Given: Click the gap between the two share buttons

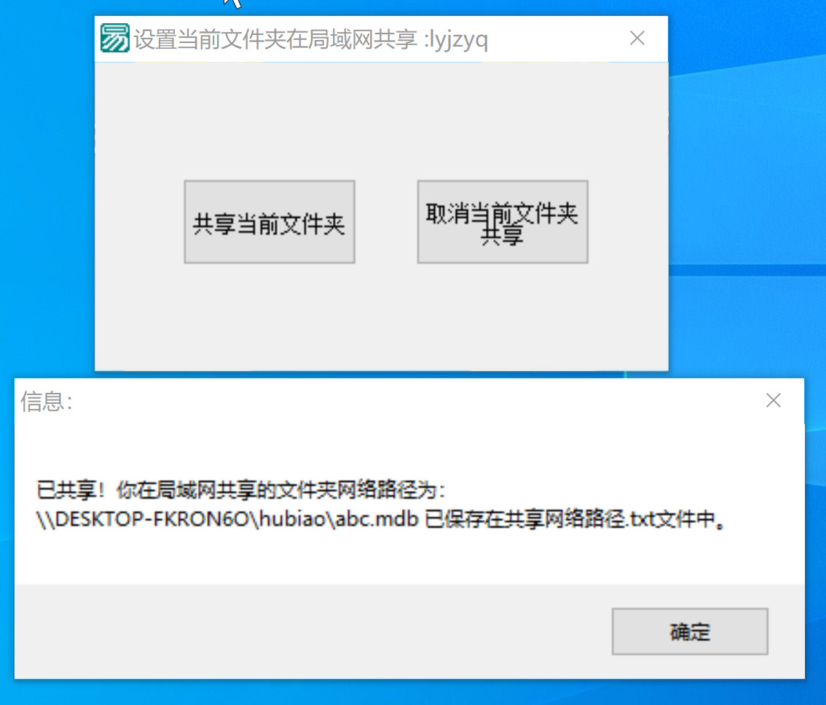Looking at the screenshot, I should coord(386,222).
